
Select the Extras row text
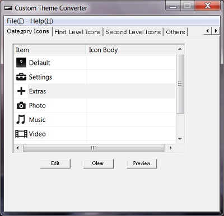[x=38, y=91]
